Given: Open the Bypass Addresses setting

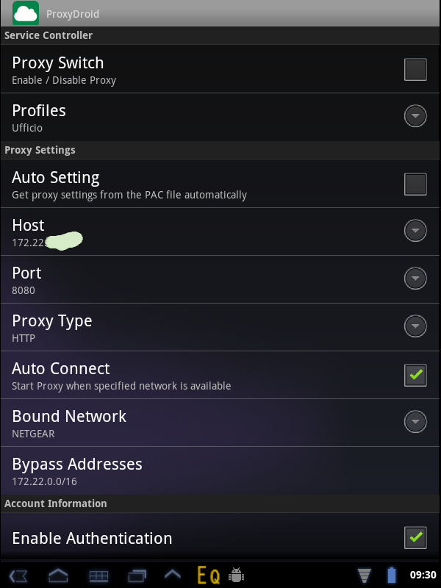Looking at the screenshot, I should click(x=220, y=470).
